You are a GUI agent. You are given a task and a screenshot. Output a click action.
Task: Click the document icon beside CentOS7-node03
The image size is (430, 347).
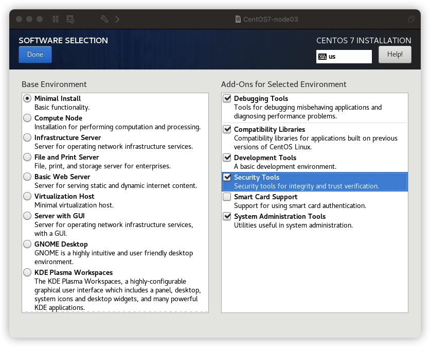(x=238, y=19)
